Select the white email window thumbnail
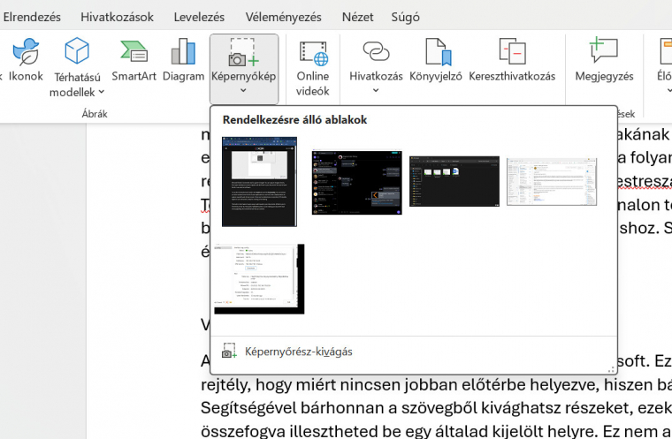The image size is (672, 439). coord(552,182)
